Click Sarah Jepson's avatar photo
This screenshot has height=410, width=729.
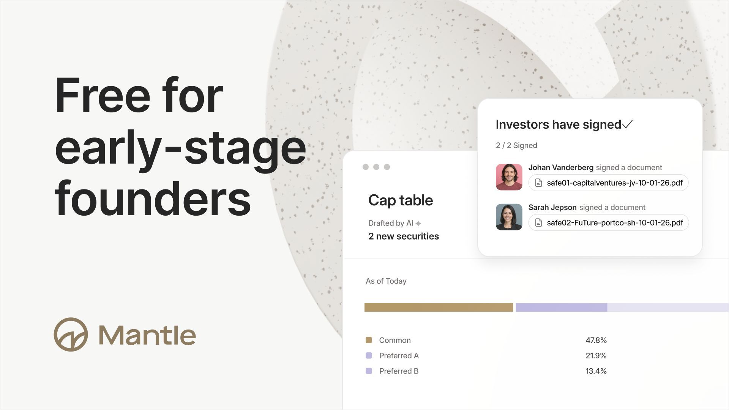pos(509,217)
